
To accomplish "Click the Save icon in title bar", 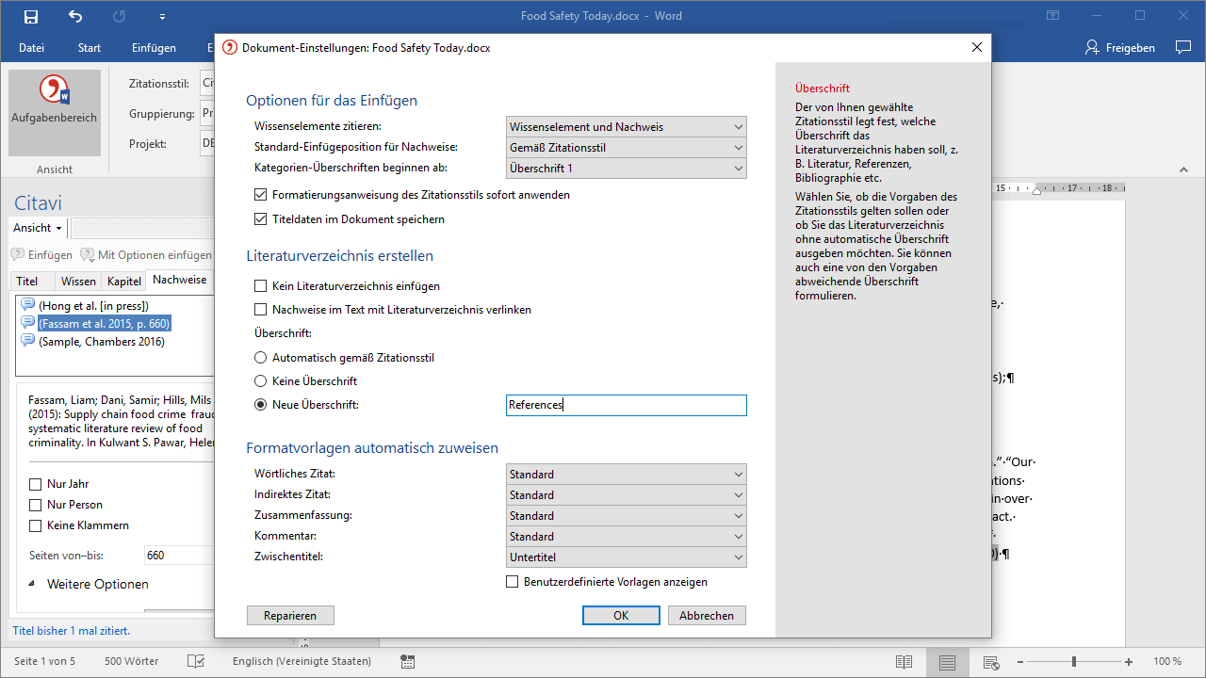I will (x=31, y=16).
